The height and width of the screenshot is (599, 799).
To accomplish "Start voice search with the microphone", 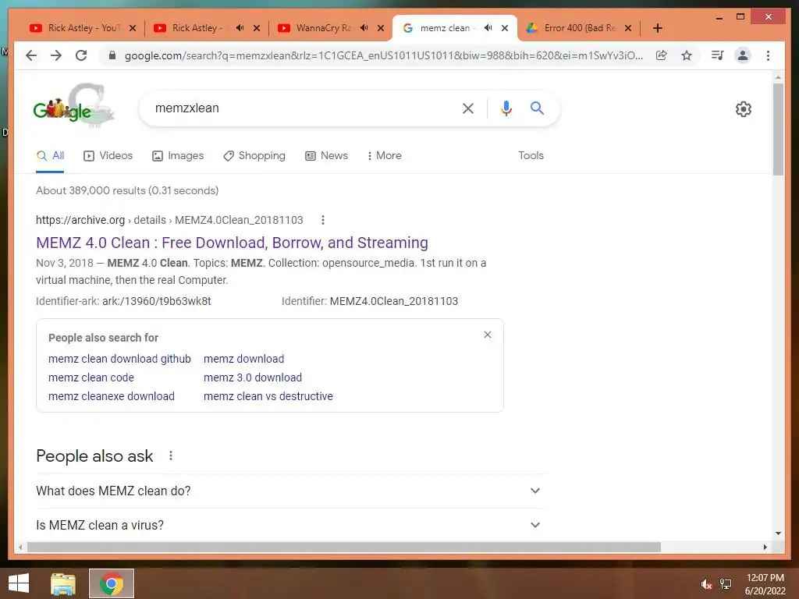I will pyautogui.click(x=506, y=108).
